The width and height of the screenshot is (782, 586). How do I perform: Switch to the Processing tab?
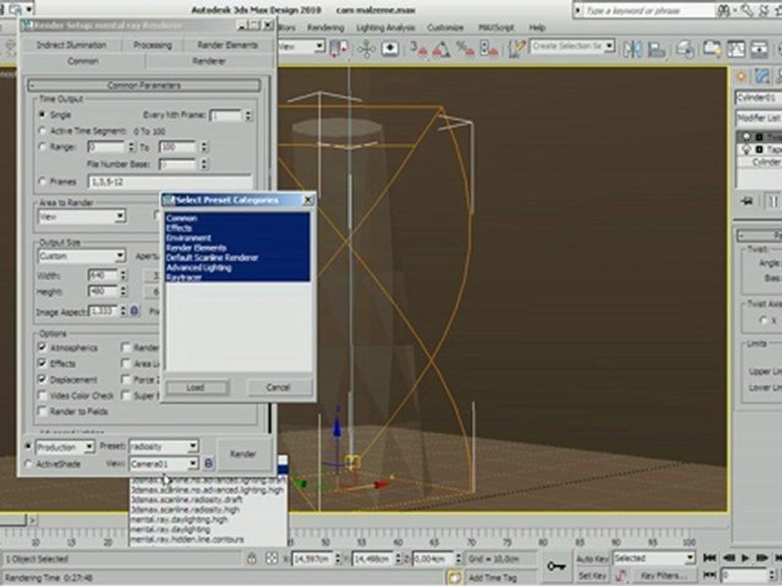pos(152,45)
